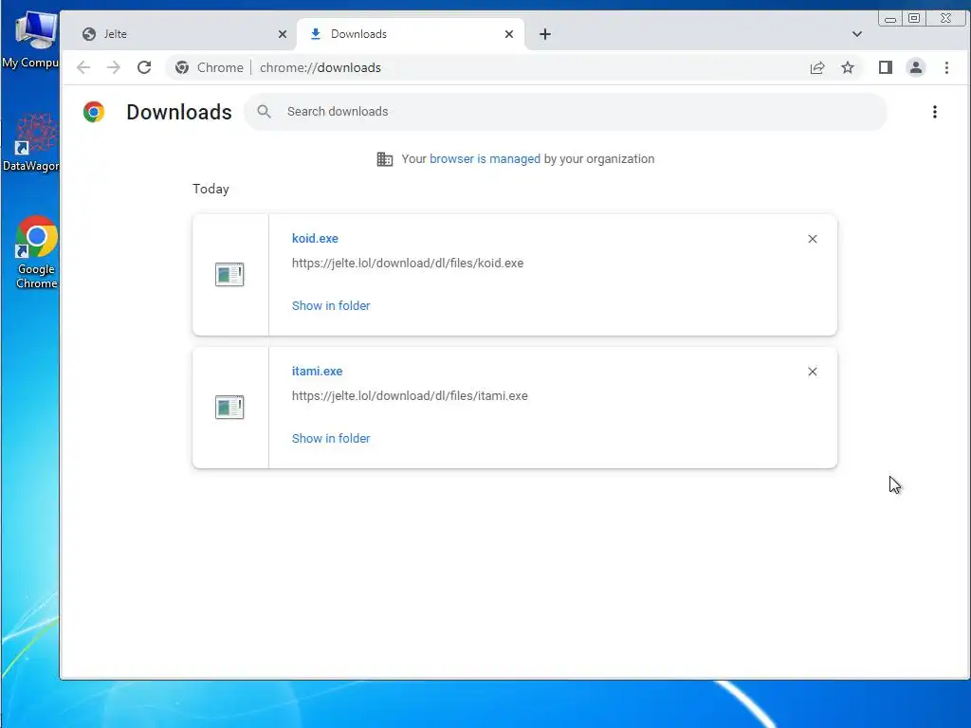
Task: Show itami.exe in folder
Action: [331, 438]
